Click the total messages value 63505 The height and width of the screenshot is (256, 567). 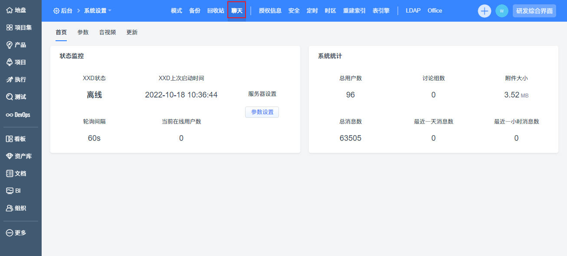(x=351, y=138)
